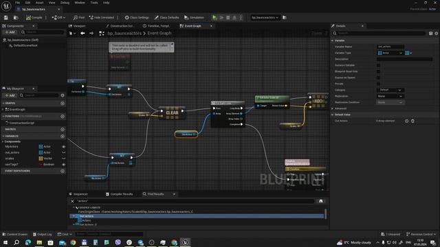Switch to Construction Script tab
This screenshot has width=440, height=247.
point(120,26)
